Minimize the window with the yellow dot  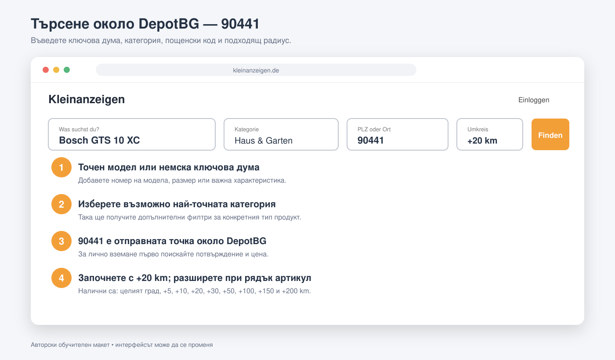pyautogui.click(x=56, y=70)
